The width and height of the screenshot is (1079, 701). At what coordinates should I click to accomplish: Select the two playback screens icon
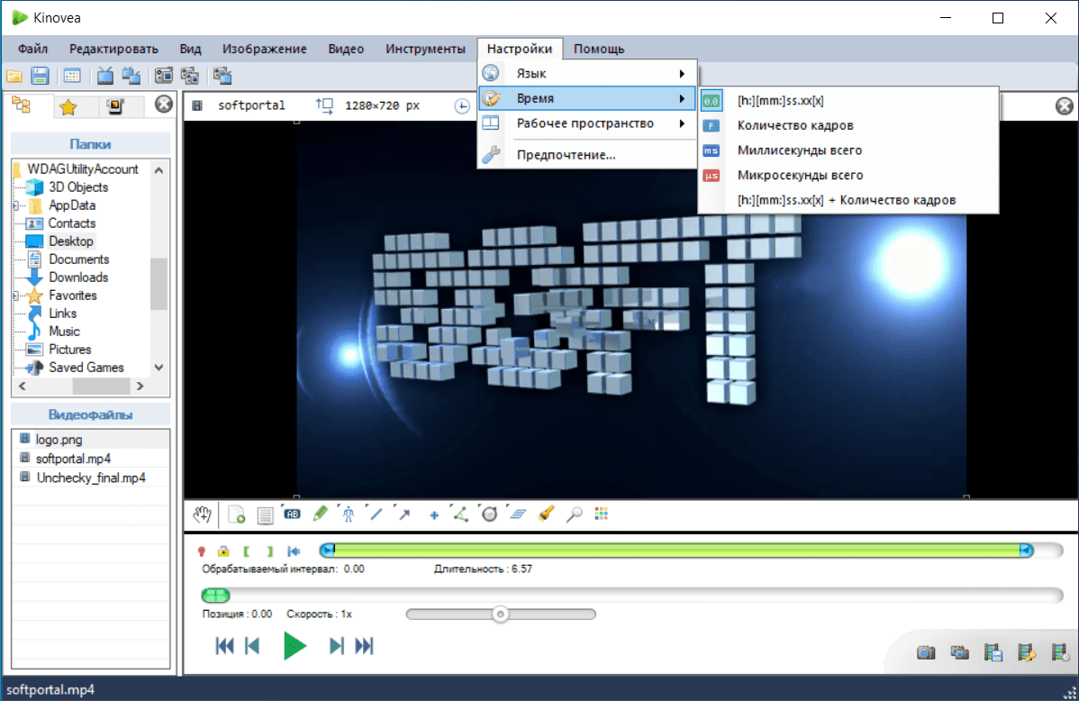[131, 76]
